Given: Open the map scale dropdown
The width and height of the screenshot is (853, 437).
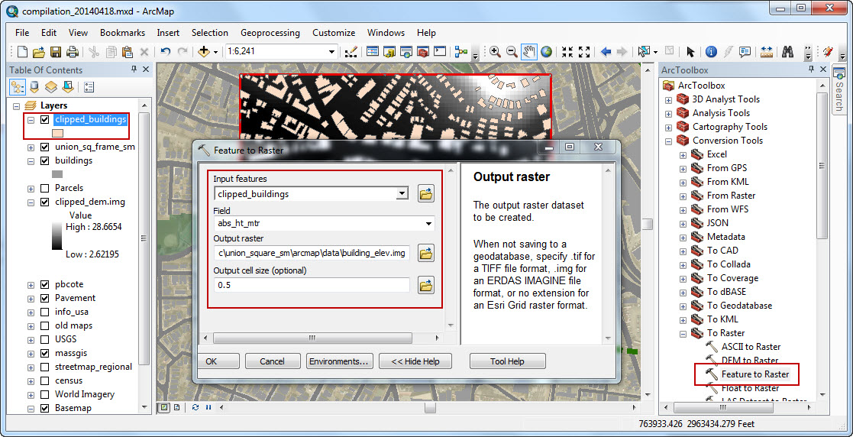Looking at the screenshot, I should click(332, 52).
